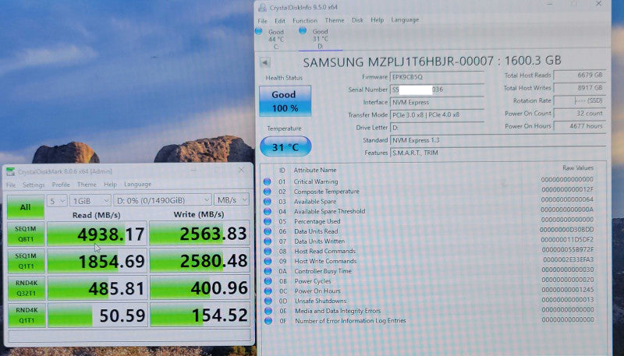This screenshot has width=624, height=356.
Task: Click the Raw Values column header
Action: click(x=578, y=168)
